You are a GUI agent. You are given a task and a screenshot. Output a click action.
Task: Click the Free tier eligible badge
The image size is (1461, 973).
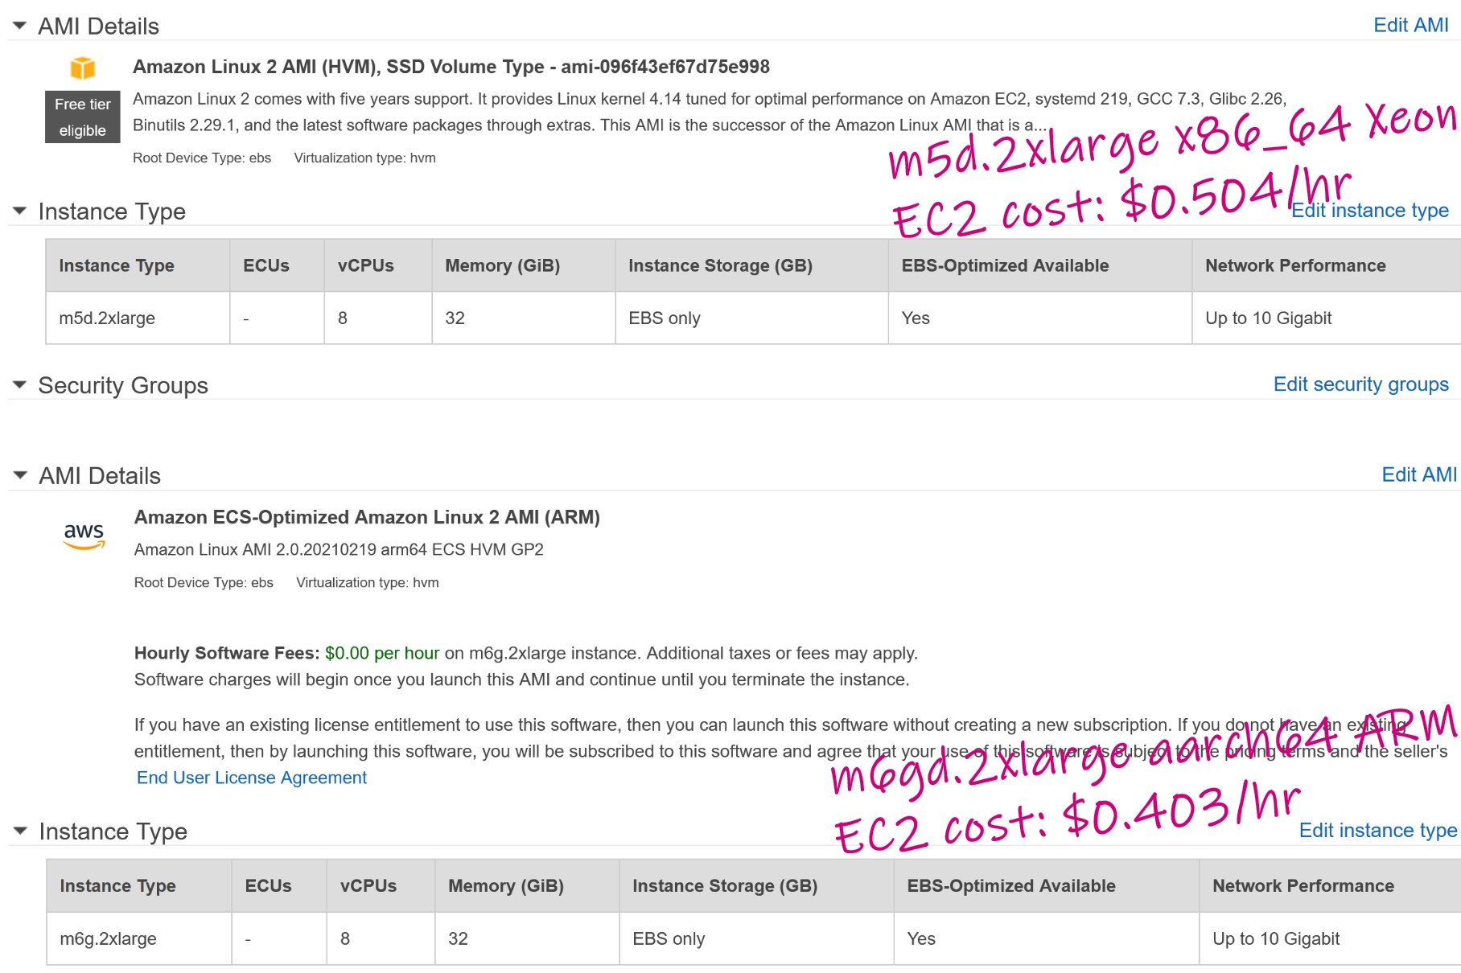[83, 117]
